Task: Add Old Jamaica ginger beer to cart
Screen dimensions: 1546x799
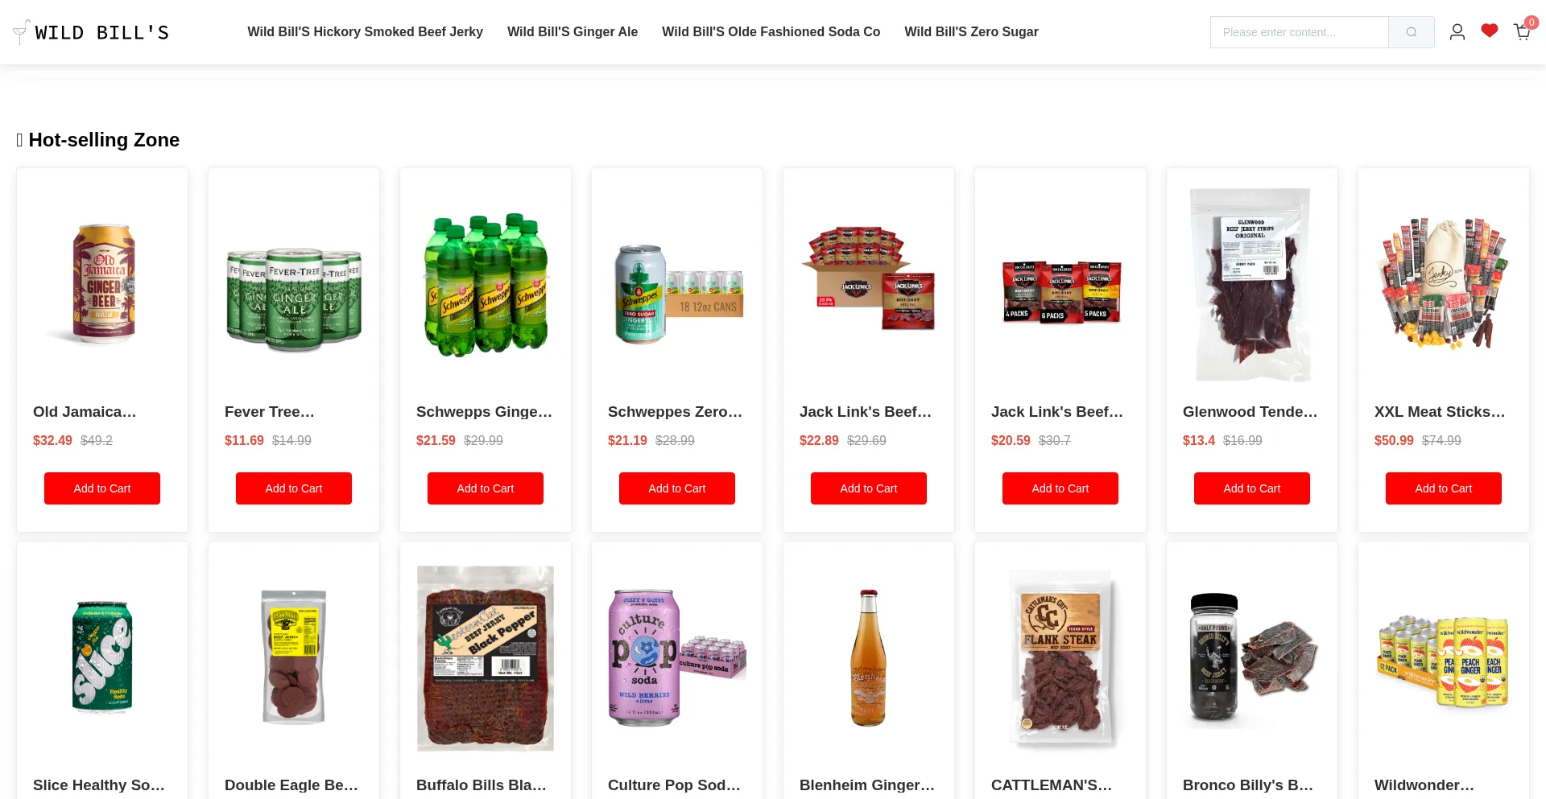Action: (x=102, y=488)
